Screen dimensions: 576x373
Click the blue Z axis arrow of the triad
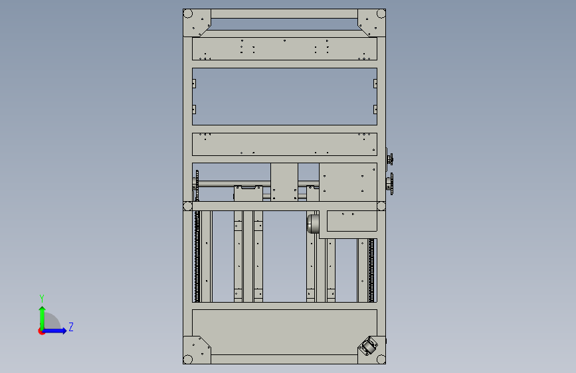54,331
